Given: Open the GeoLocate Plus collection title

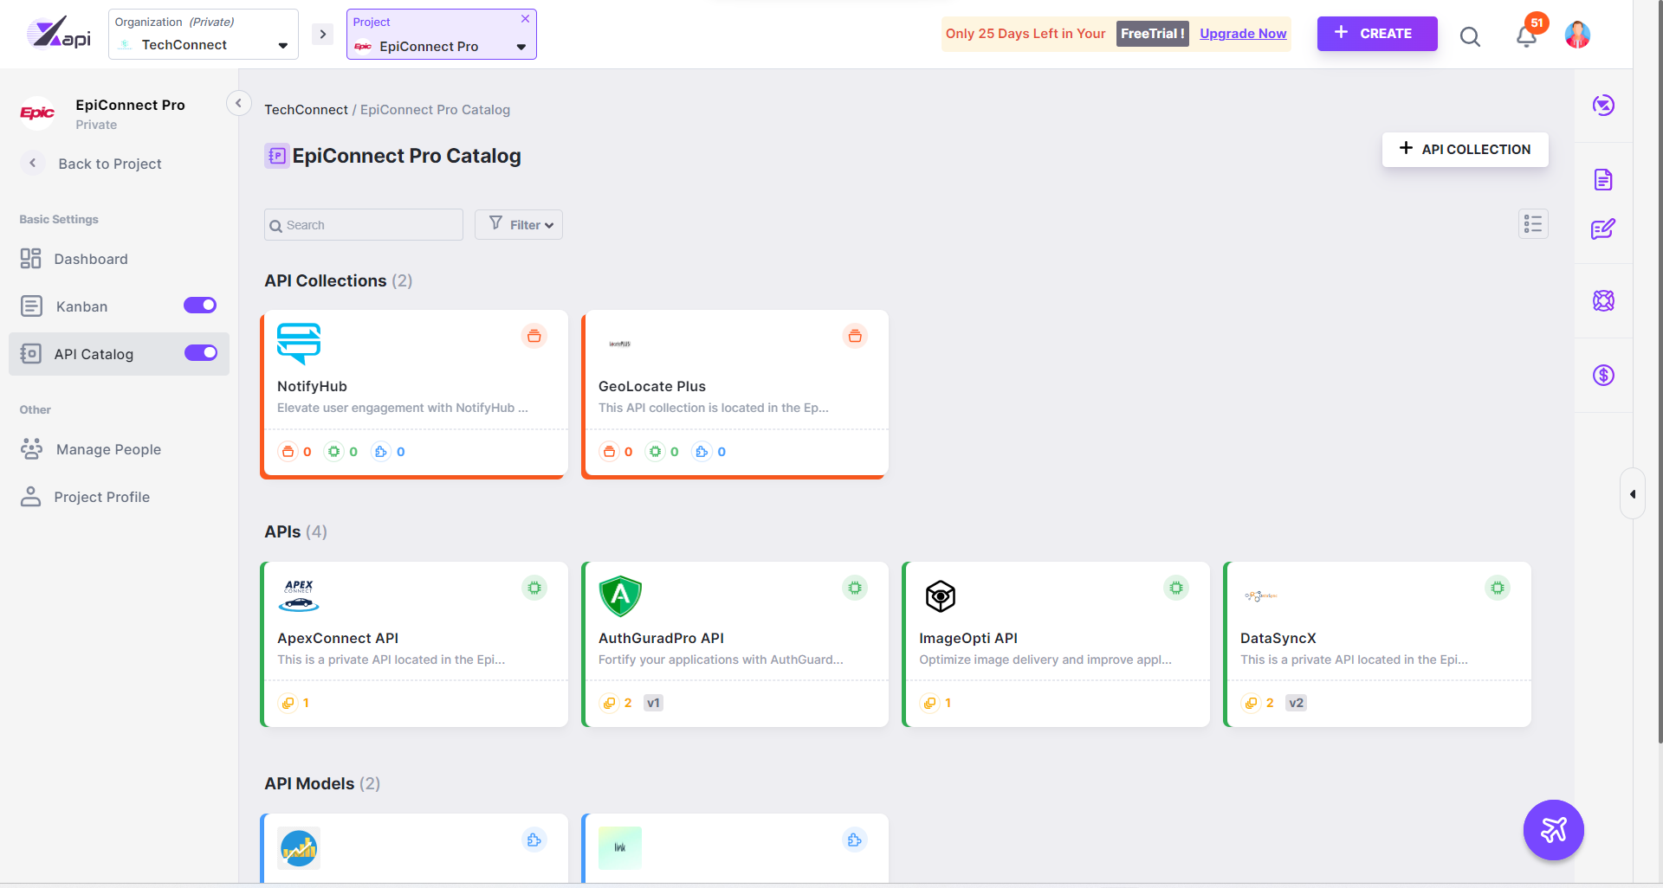Looking at the screenshot, I should 652,386.
